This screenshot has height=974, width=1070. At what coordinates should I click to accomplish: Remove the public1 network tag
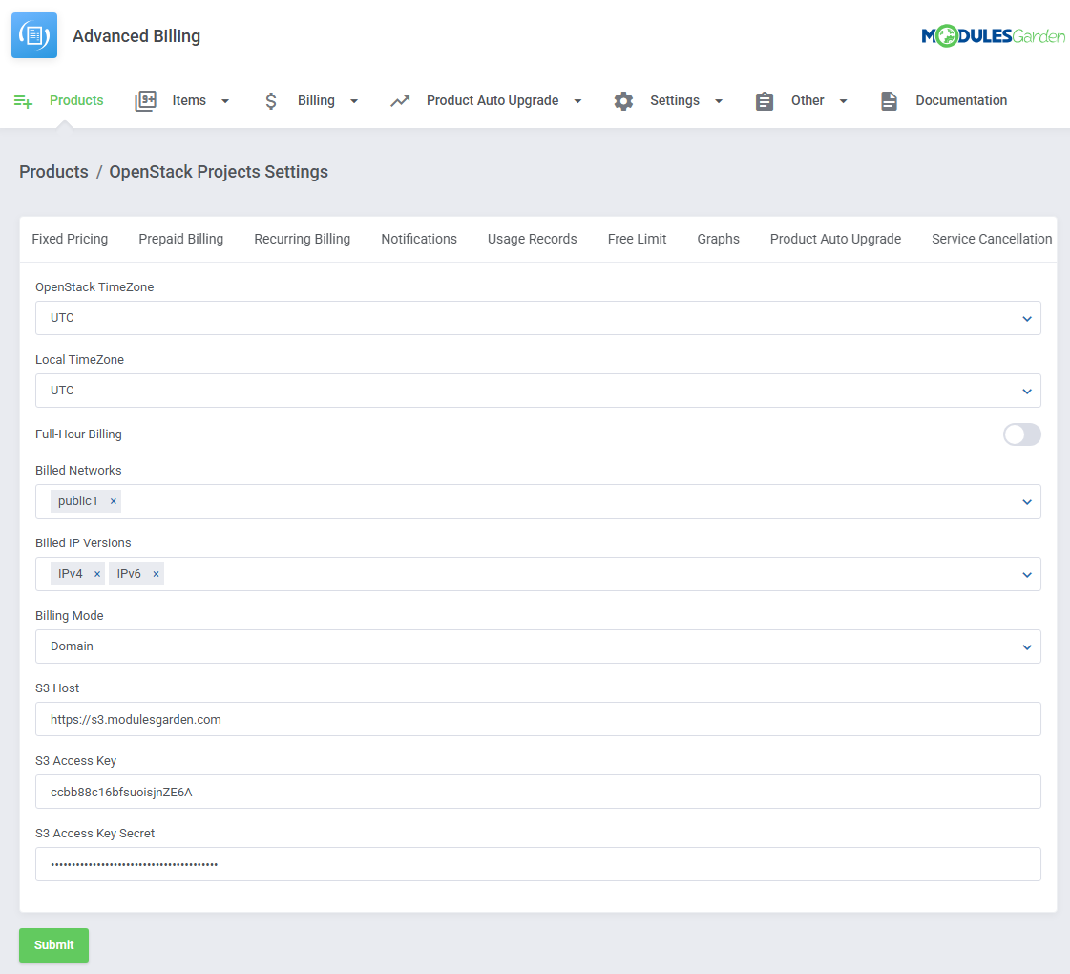coord(113,501)
